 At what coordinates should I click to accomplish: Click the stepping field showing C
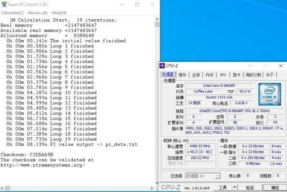[275, 117]
